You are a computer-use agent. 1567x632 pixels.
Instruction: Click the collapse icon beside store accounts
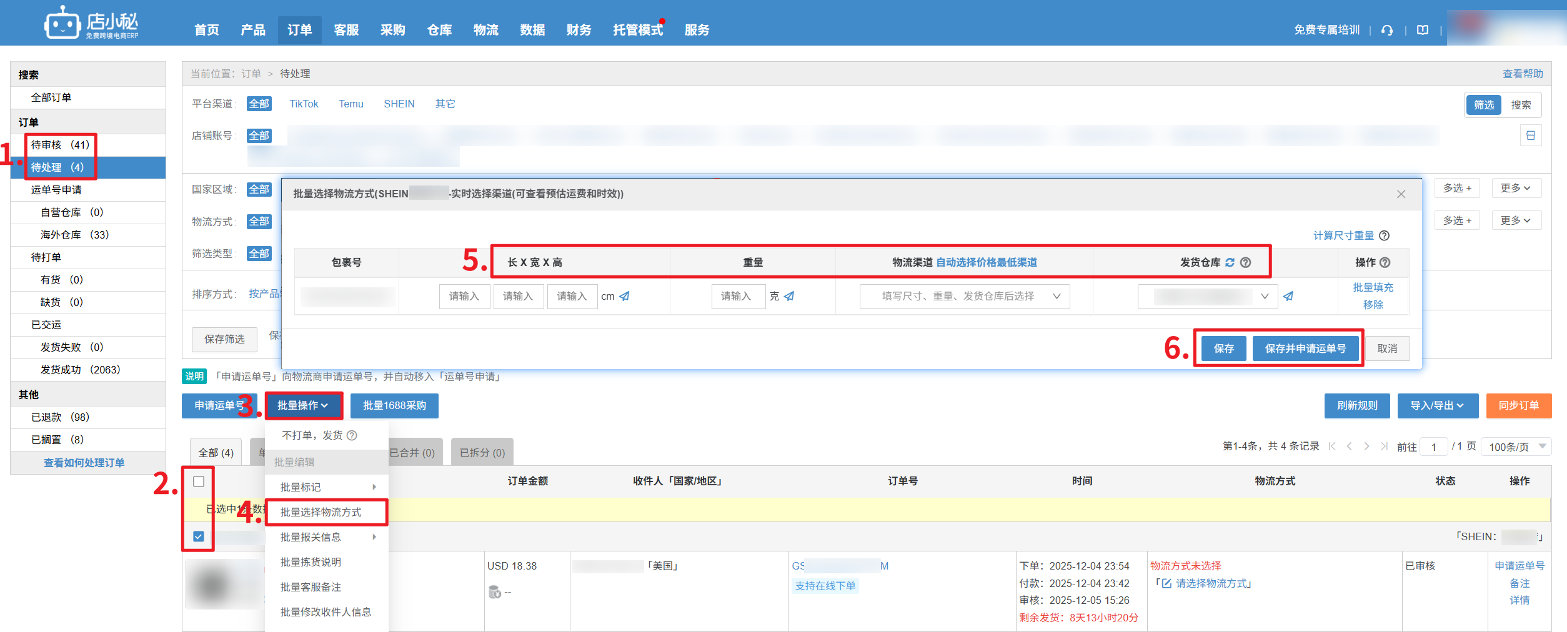coord(1530,136)
